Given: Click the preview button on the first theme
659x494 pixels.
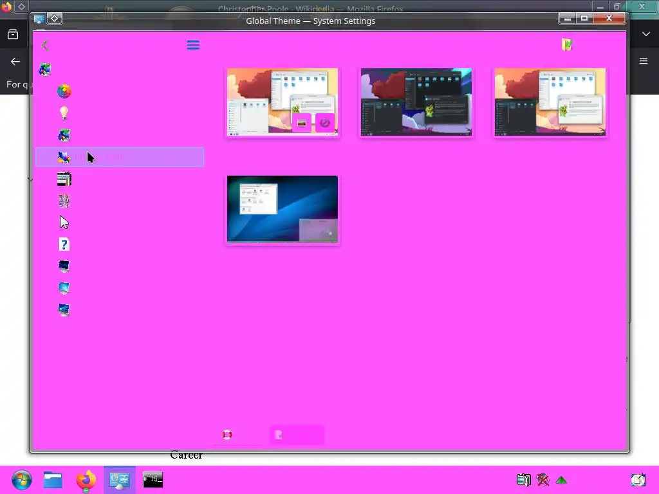Looking at the screenshot, I should 302,123.
